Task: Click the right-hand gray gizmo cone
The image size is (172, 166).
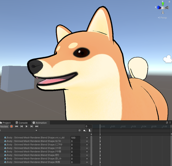Action: pyautogui.click(x=167, y=8)
